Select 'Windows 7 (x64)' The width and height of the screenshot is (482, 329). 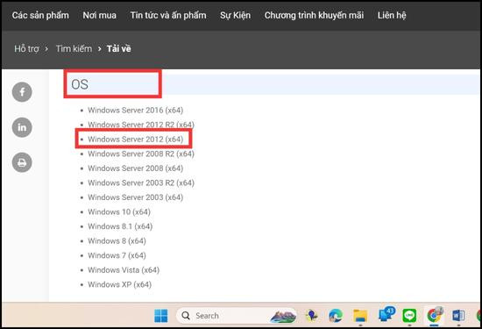click(117, 255)
